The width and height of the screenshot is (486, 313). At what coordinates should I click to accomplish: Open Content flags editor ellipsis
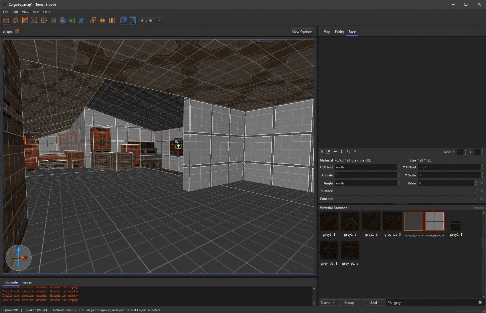(x=475, y=199)
